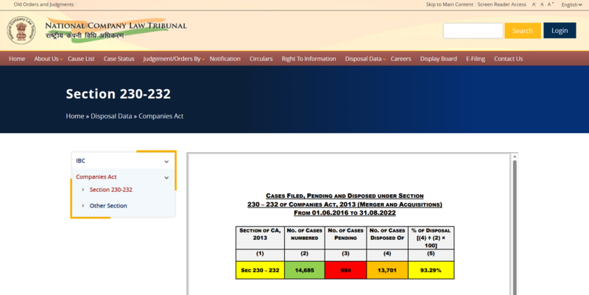Screen dimensions: 589x295
Task: Open Case Status page
Action: click(x=119, y=59)
